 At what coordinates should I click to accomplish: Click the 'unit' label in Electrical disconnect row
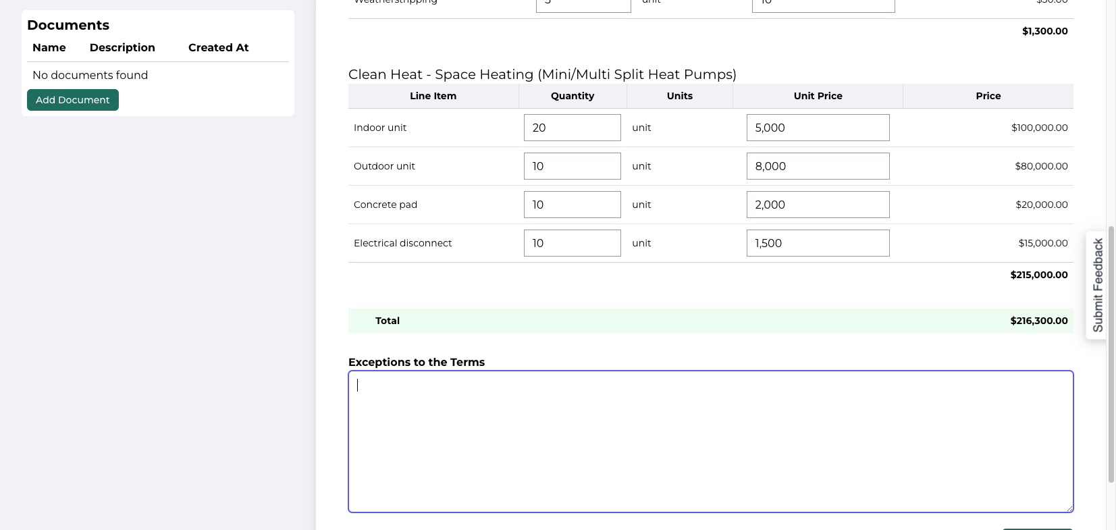coord(641,243)
